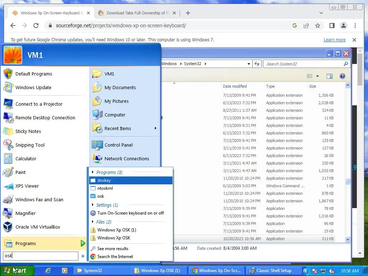Image resolution: width=368 pixels, height=276 pixels.
Task: Click the Chrome share icon
Action: (x=306, y=26)
